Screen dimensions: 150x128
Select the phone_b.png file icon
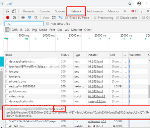[7, 81]
